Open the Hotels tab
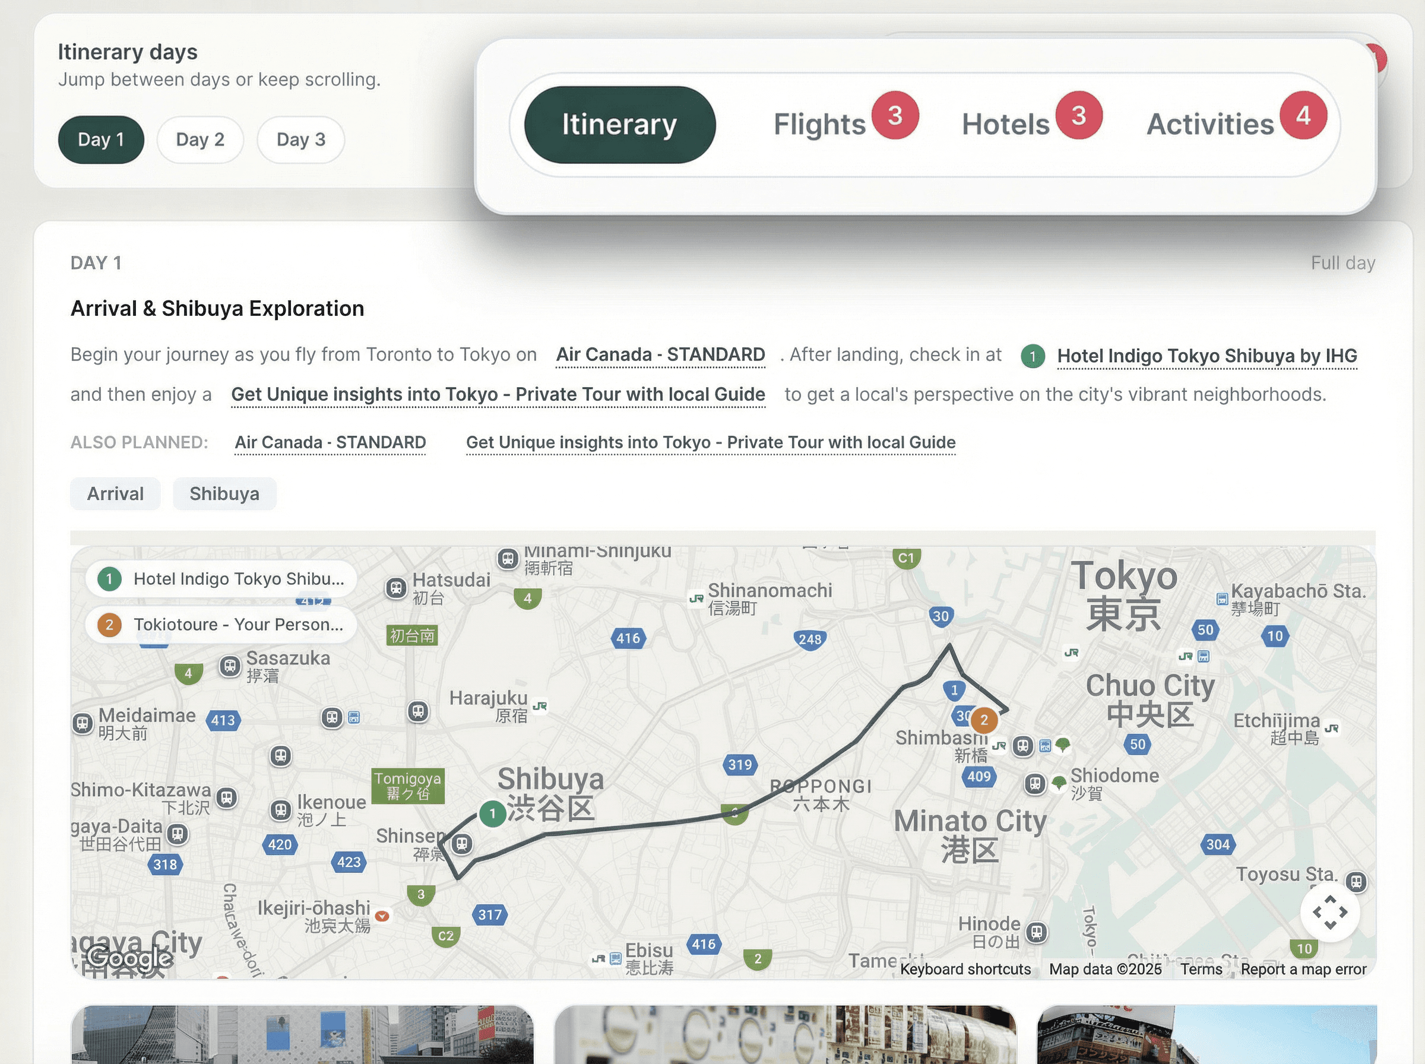 [x=1005, y=124]
